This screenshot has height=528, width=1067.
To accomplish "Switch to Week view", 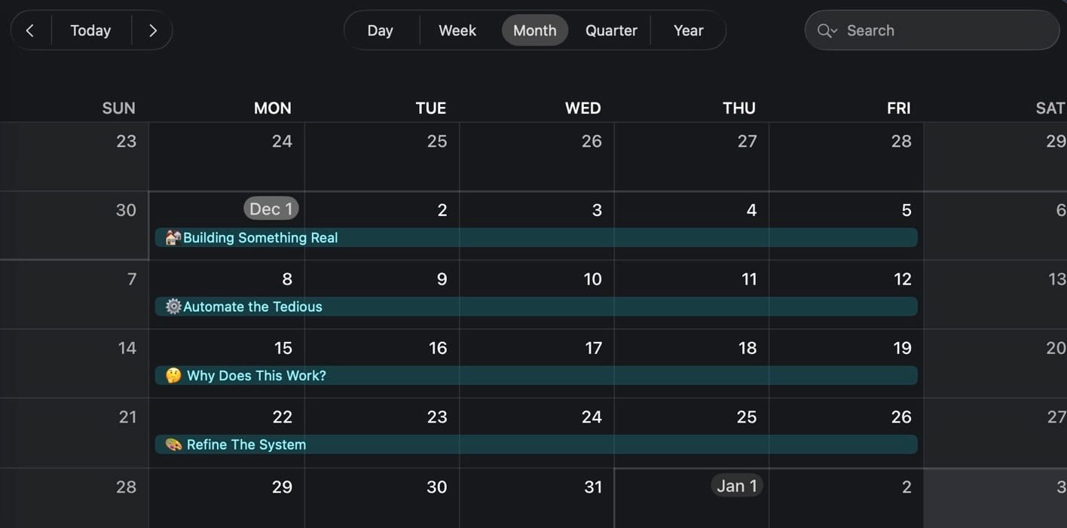I will click(x=457, y=31).
